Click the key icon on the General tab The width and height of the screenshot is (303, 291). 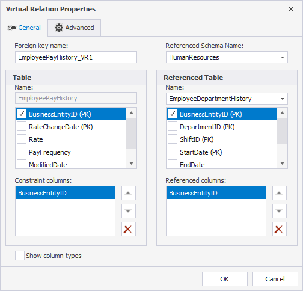point(12,28)
